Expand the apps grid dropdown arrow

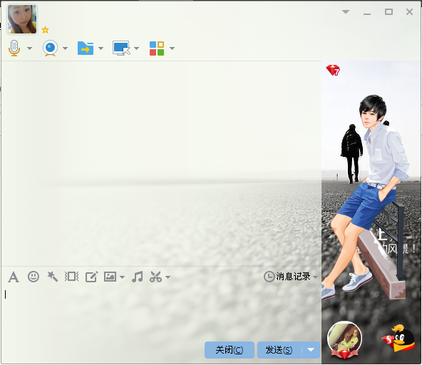pos(173,48)
